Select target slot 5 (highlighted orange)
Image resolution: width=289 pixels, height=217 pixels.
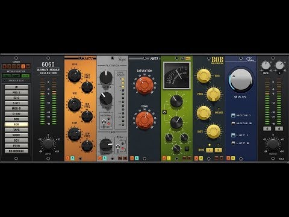(x=23, y=66)
